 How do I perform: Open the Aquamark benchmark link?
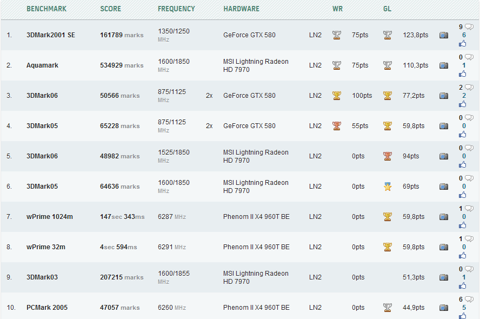tap(42, 65)
